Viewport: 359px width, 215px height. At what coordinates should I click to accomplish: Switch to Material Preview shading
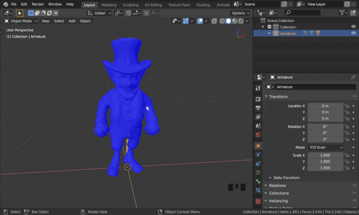[234, 21]
